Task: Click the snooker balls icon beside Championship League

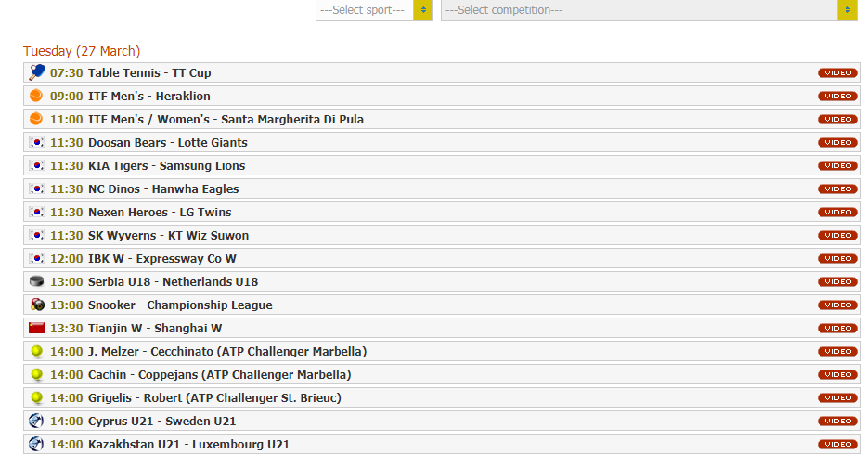Action: click(x=37, y=305)
